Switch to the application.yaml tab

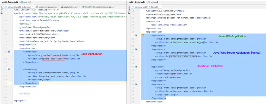pyautogui.click(x=71, y=7)
